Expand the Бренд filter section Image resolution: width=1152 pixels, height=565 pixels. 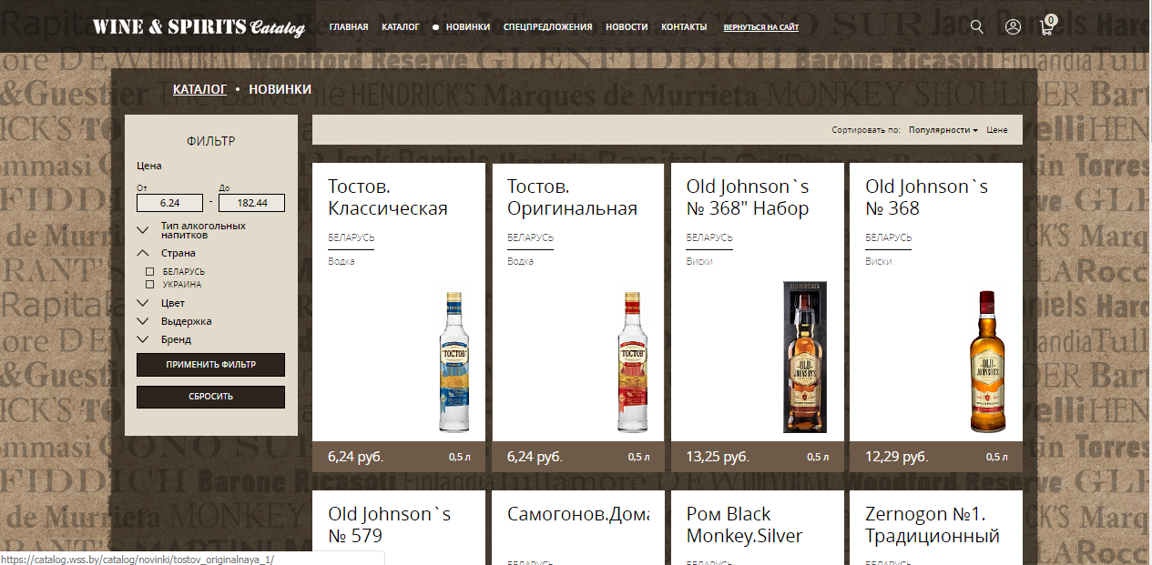point(165,339)
